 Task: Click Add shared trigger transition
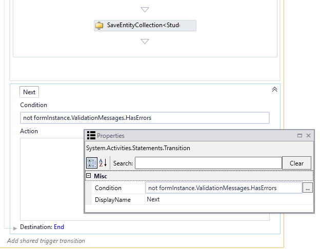[46, 241]
